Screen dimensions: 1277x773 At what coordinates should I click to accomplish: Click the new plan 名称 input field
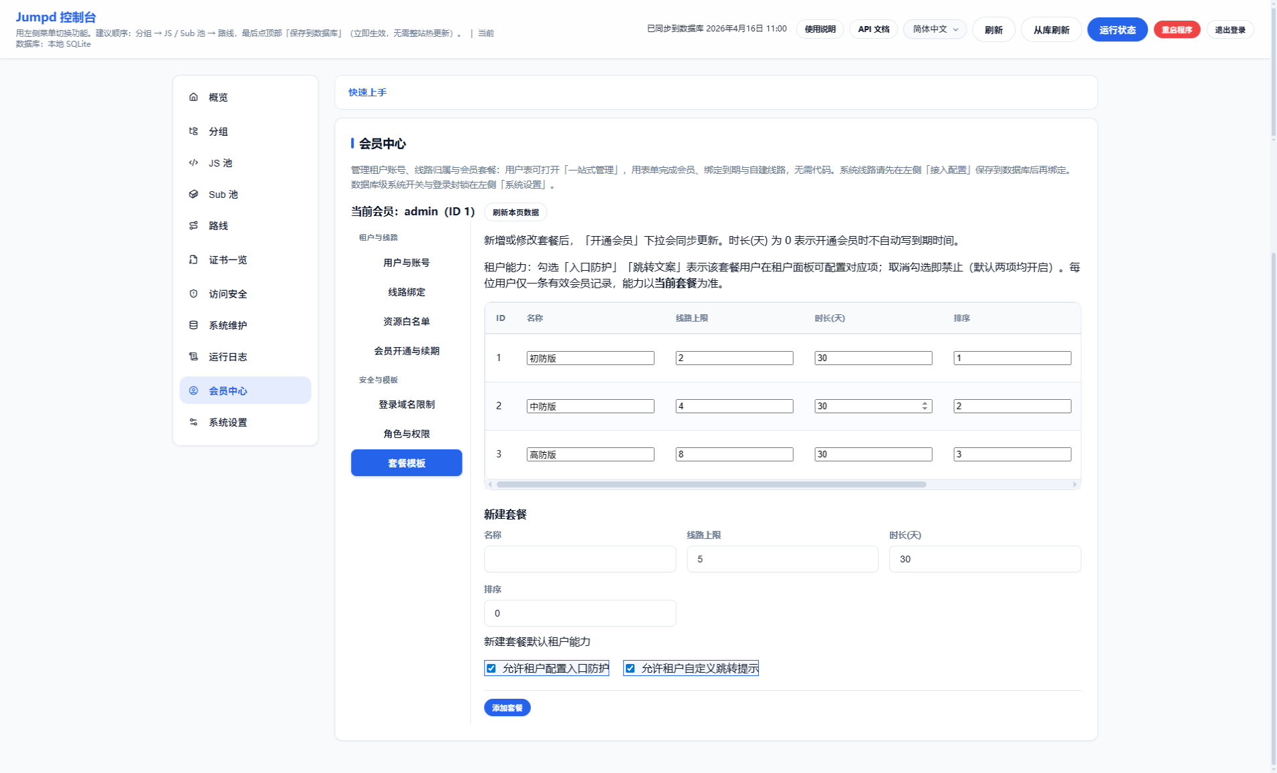579,559
